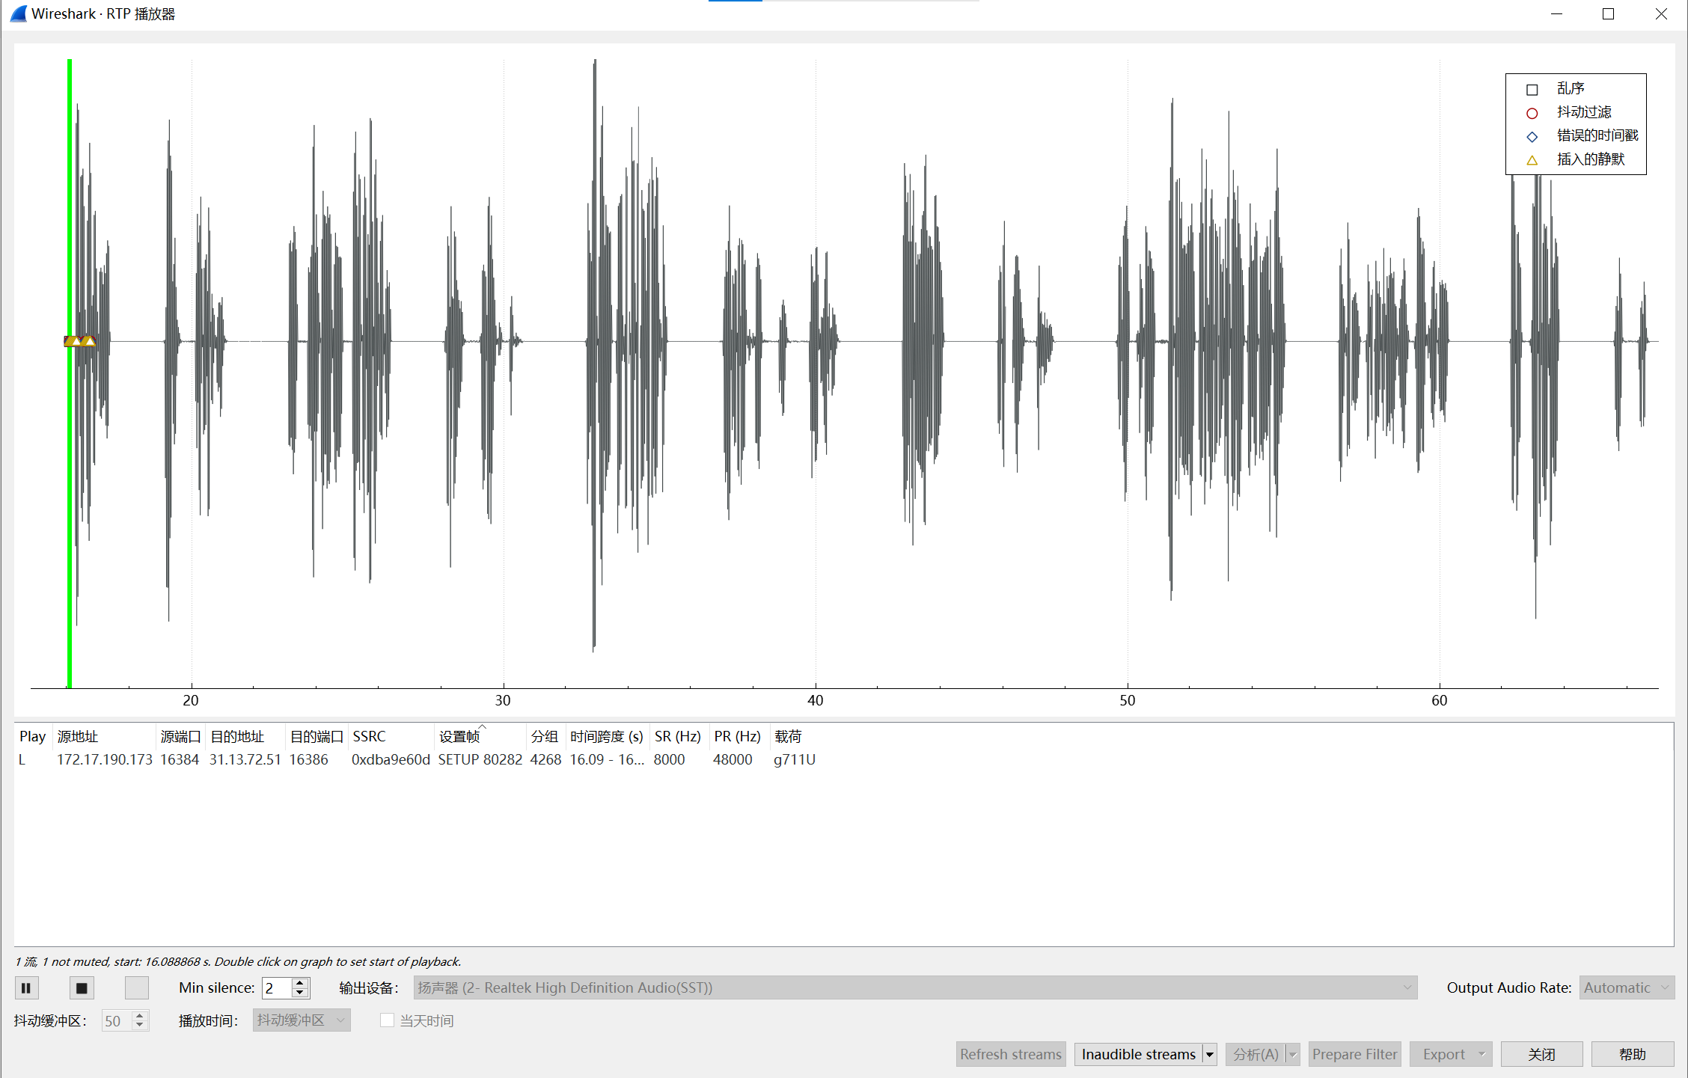Click inside the Min silence input field

275,988
